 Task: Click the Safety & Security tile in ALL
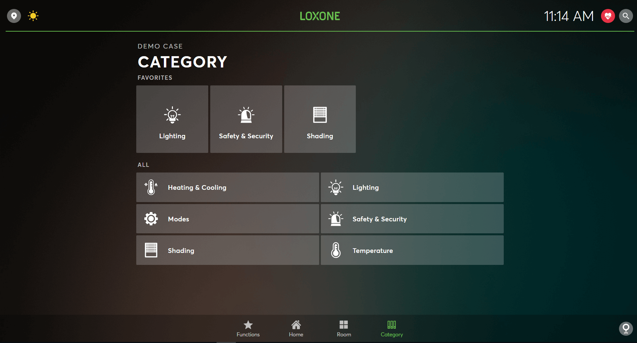tap(412, 219)
